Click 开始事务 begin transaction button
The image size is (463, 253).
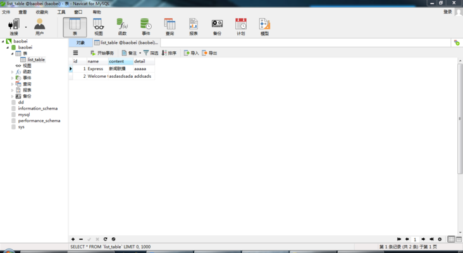click(x=102, y=53)
